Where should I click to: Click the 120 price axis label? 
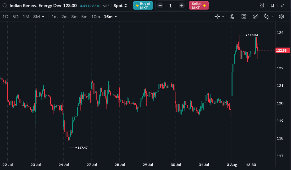tap(280, 103)
